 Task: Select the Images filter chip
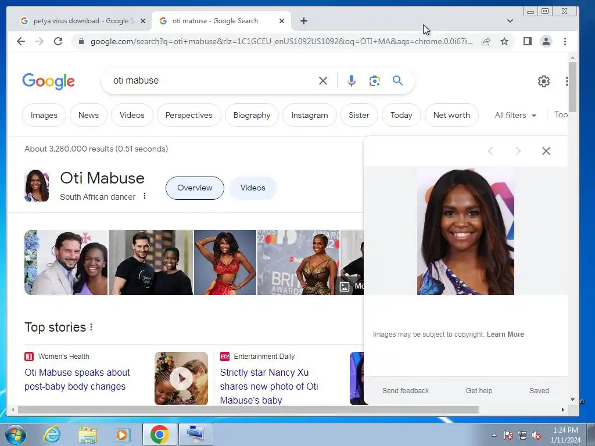(44, 115)
